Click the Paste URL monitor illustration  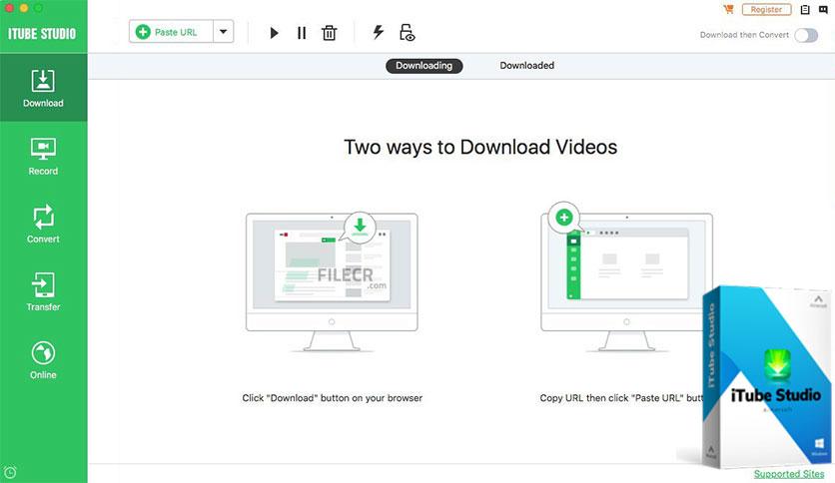[x=626, y=276]
